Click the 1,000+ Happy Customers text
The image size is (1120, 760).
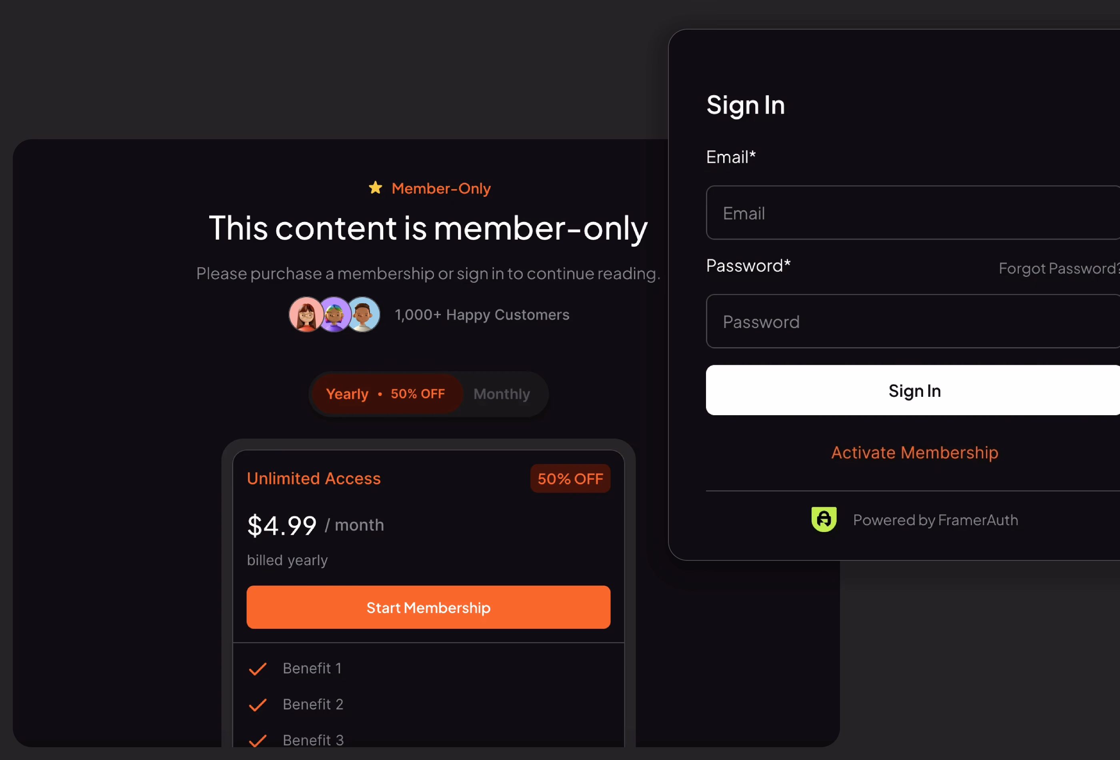[x=482, y=314]
